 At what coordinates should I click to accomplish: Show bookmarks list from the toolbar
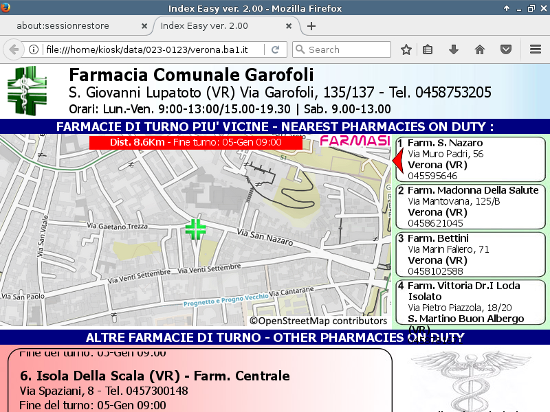(428, 49)
